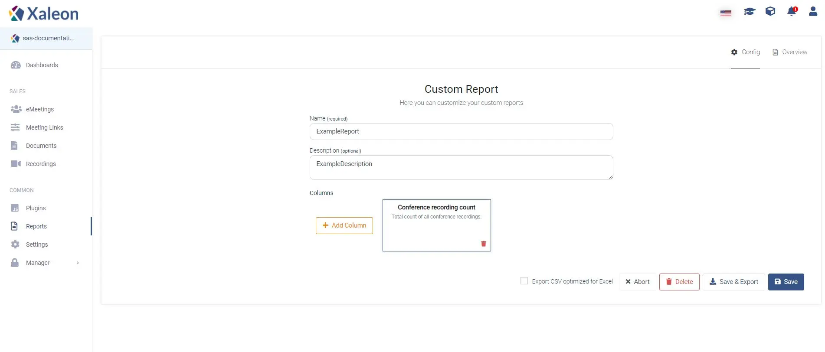The height and width of the screenshot is (352, 825).
Task: Click the 'Total count of all conference recordings.' text
Action: pos(436,217)
